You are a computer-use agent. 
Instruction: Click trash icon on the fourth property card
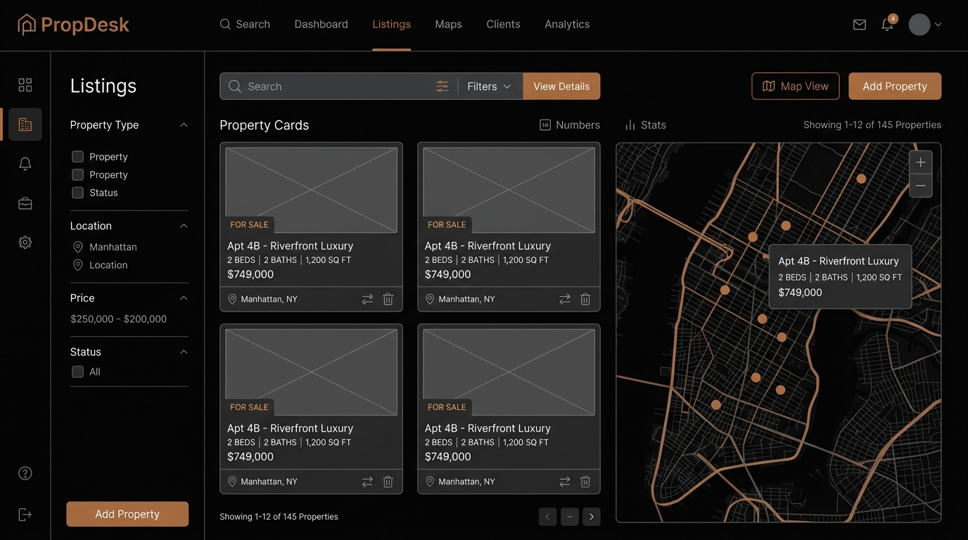click(585, 482)
